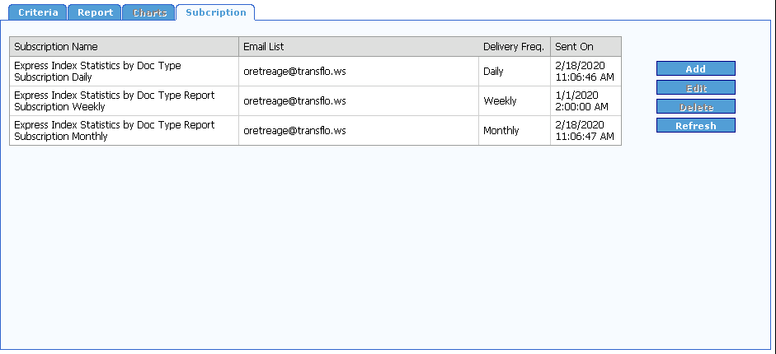Click the 2/18/2020 11:06:46 AM sent date
Viewport: 776px width, 354px height.
(586, 71)
